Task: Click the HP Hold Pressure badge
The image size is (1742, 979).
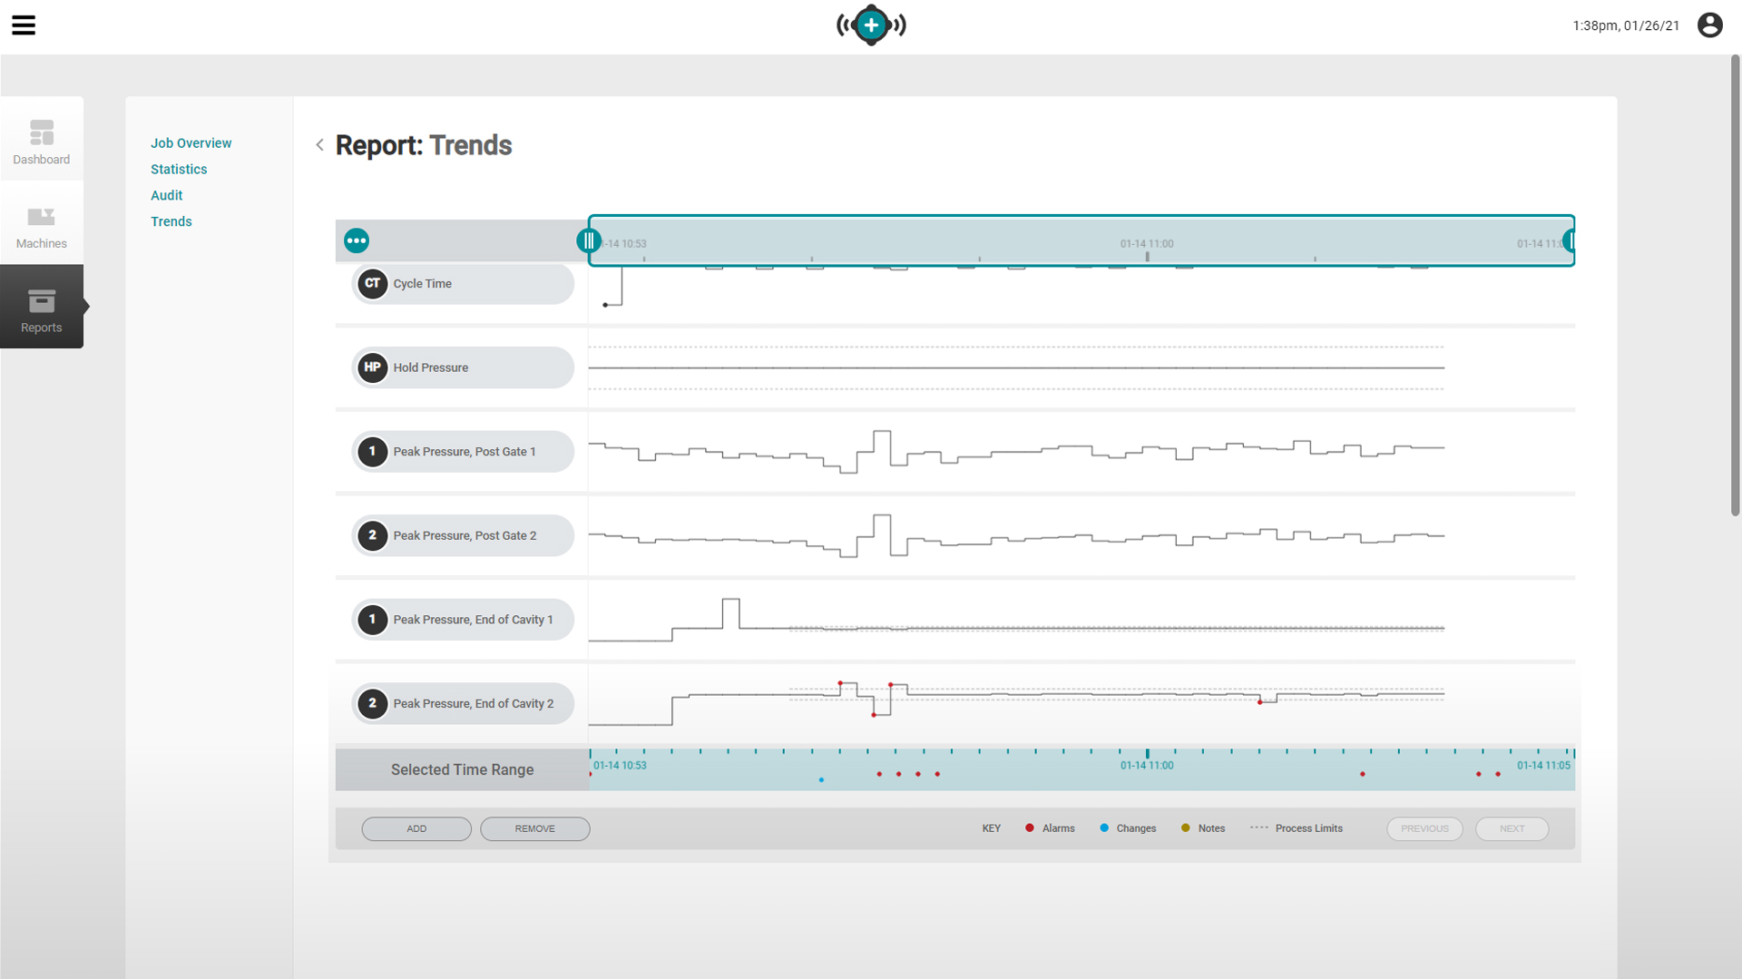Action: tap(372, 367)
